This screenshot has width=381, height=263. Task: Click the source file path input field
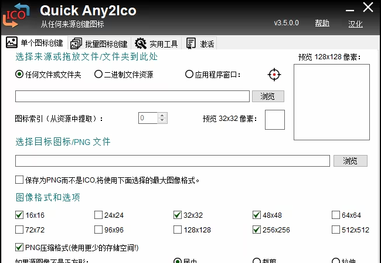132,96
